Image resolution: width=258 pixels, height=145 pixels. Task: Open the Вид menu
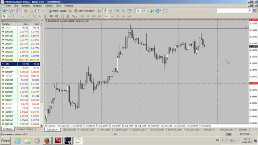tap(16, 6)
